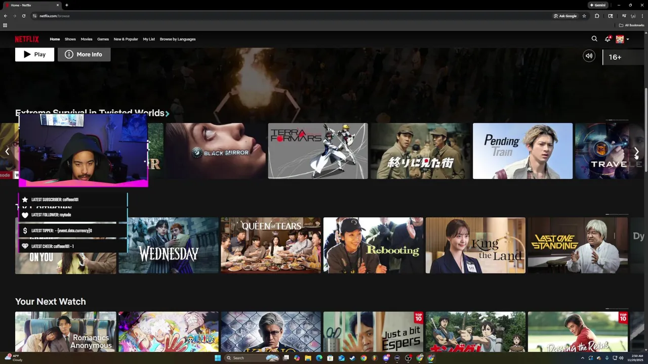This screenshot has width=648, height=364.
Task: Click the Netflix logo
Action: tap(27, 39)
